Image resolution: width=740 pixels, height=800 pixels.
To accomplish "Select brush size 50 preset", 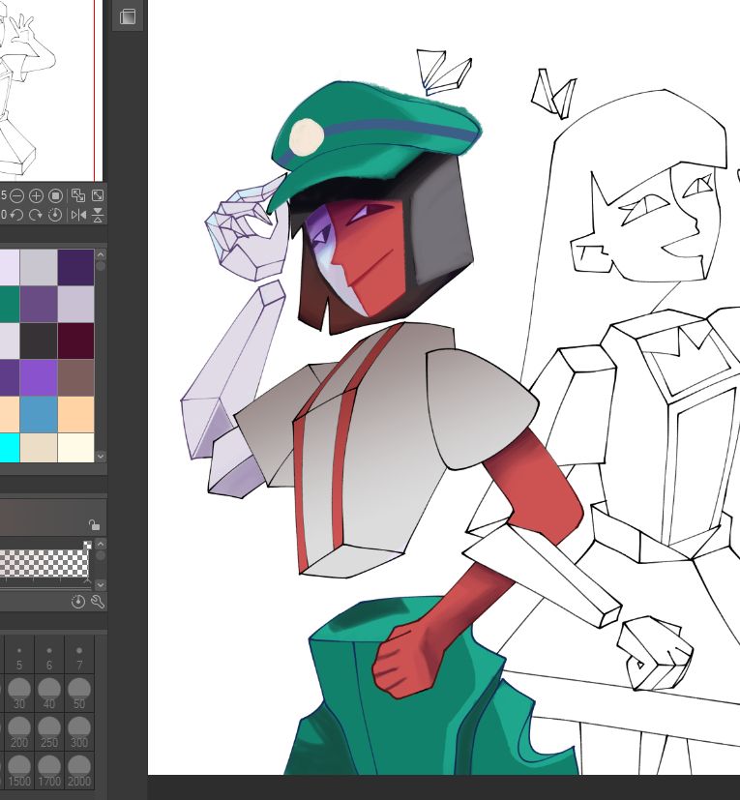I will click(x=79, y=694).
